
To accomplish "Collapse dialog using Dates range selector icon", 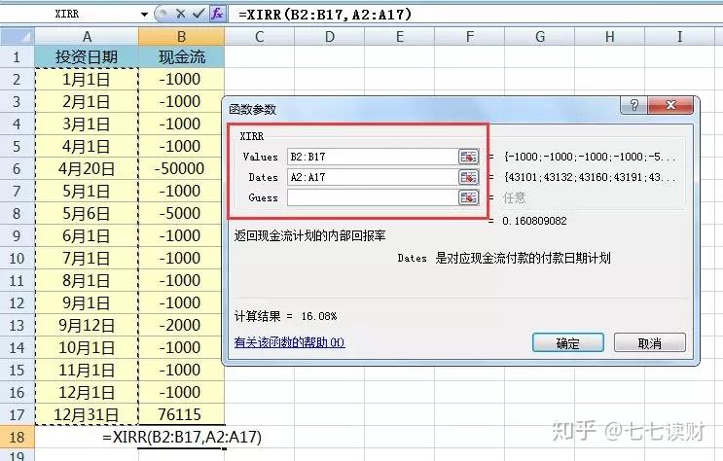I will [x=468, y=177].
